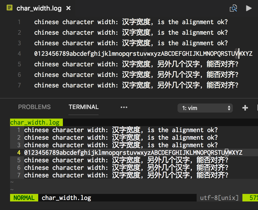Close the char_width.log tab

tap(68, 8)
